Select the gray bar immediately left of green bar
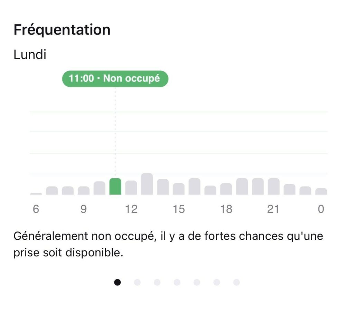The image size is (354, 311). pyautogui.click(x=100, y=188)
